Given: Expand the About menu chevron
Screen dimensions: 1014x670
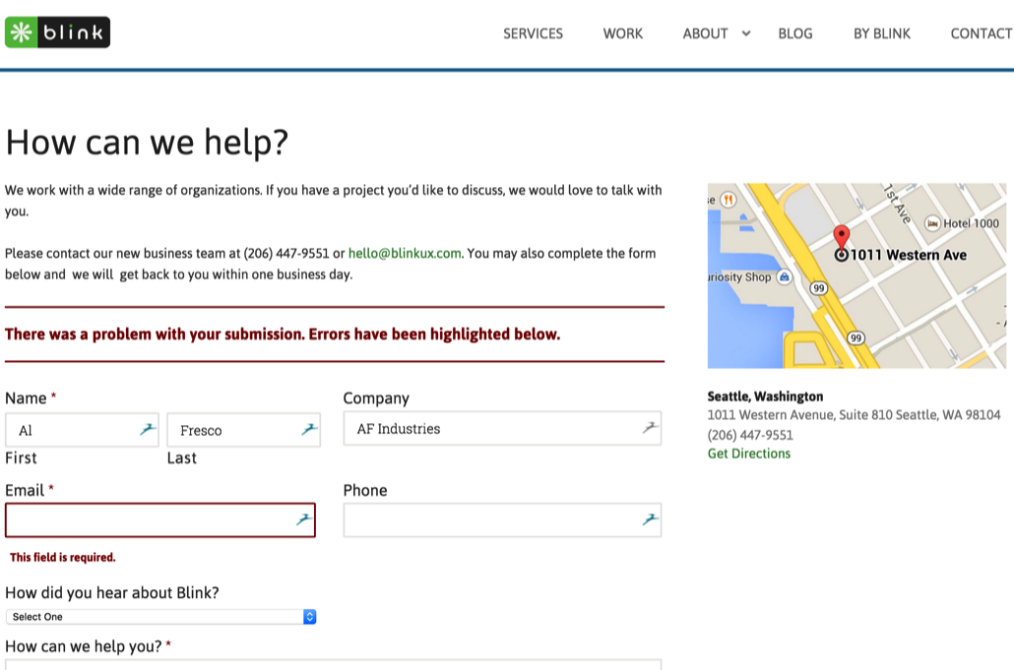Looking at the screenshot, I should coord(745,33).
